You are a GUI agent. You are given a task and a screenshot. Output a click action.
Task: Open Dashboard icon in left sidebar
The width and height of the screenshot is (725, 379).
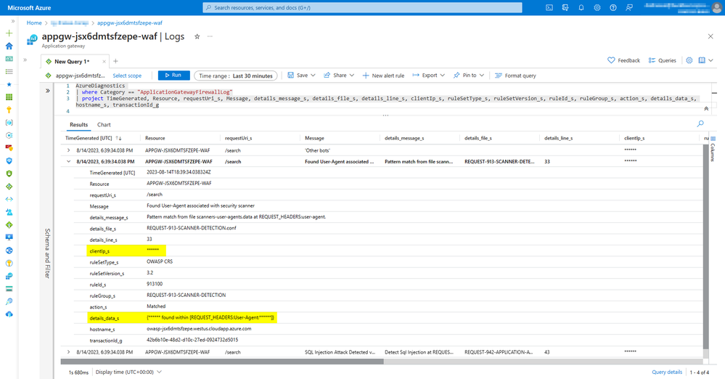coord(9,59)
